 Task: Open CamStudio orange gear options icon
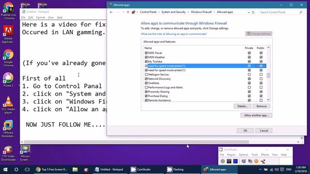pos(256,161)
